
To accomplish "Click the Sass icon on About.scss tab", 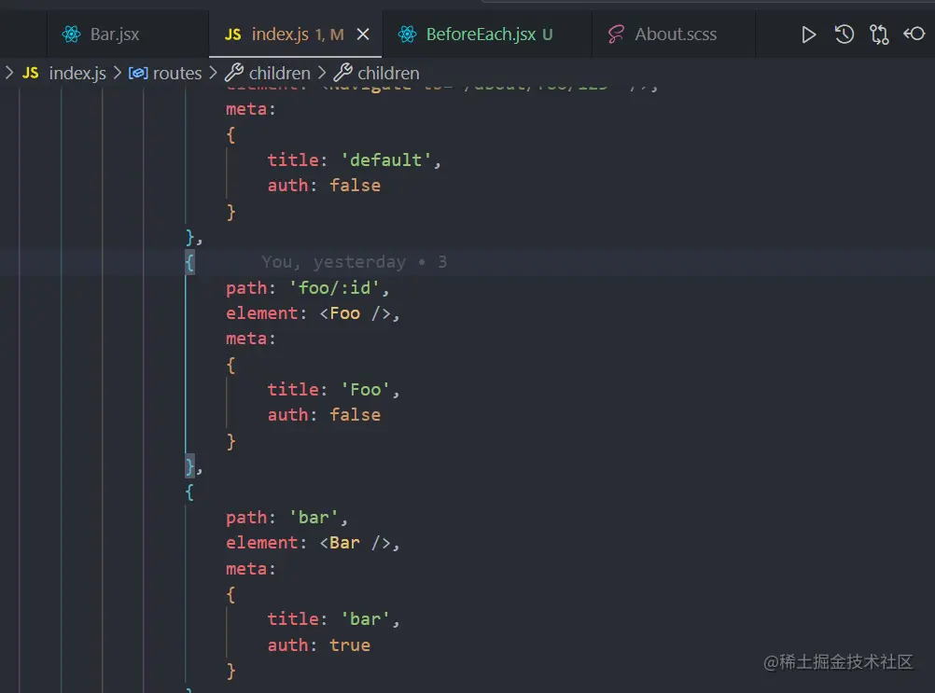I will [616, 35].
